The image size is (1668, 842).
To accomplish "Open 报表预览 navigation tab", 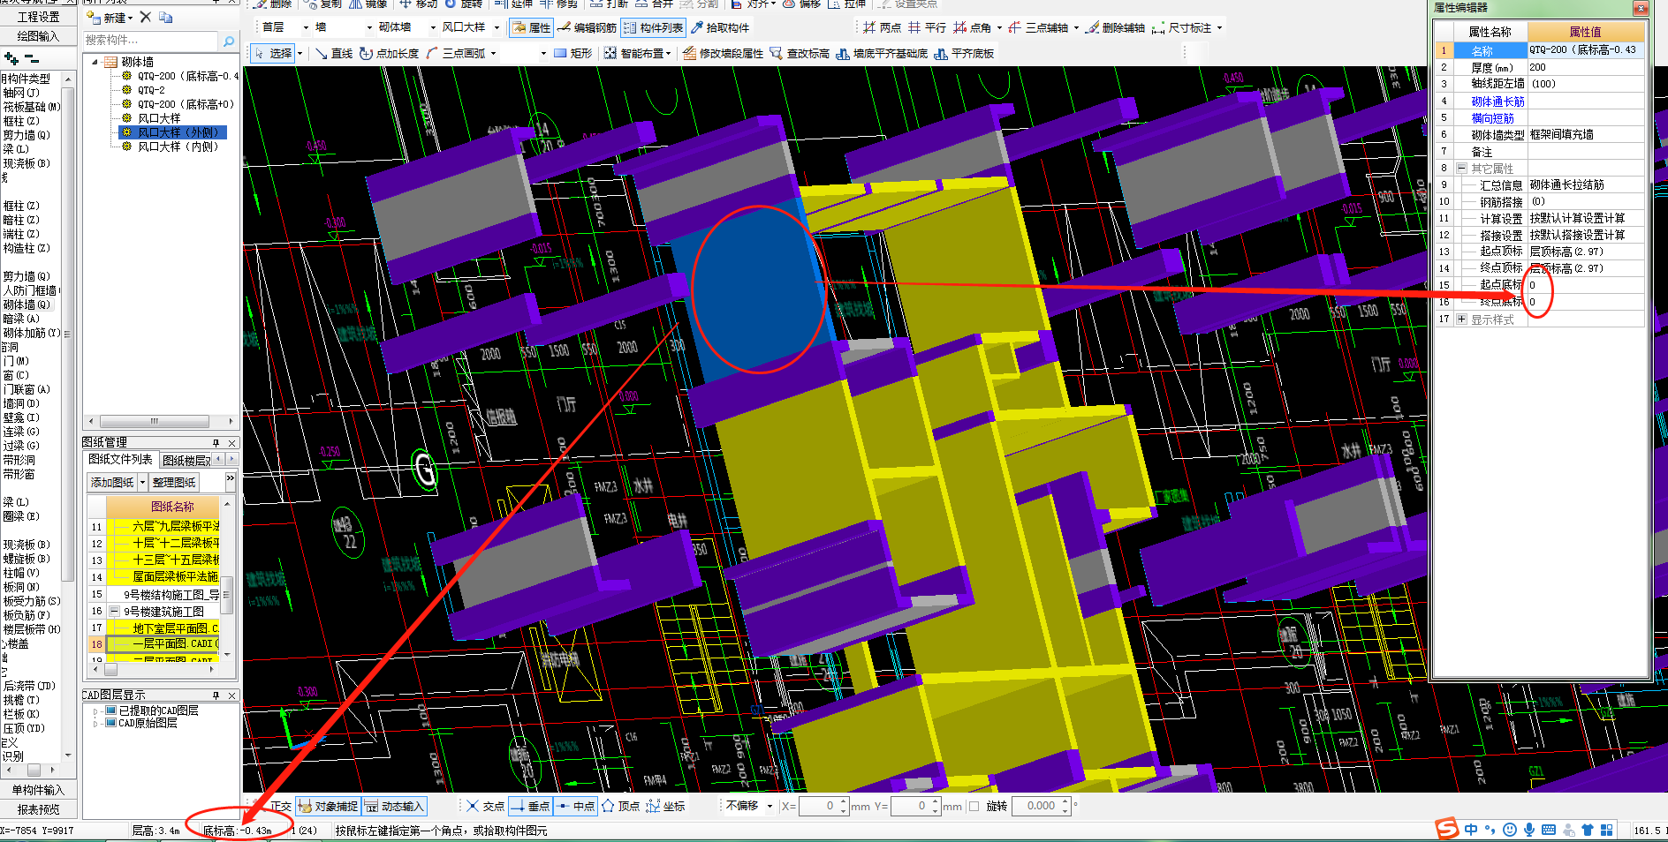I will pyautogui.click(x=38, y=809).
